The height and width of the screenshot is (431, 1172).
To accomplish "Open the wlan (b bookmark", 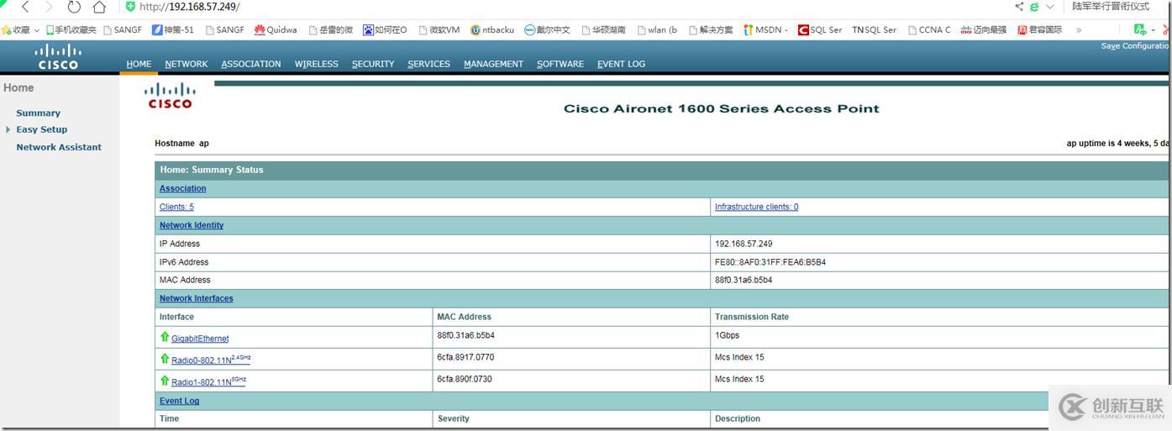I will pyautogui.click(x=657, y=29).
